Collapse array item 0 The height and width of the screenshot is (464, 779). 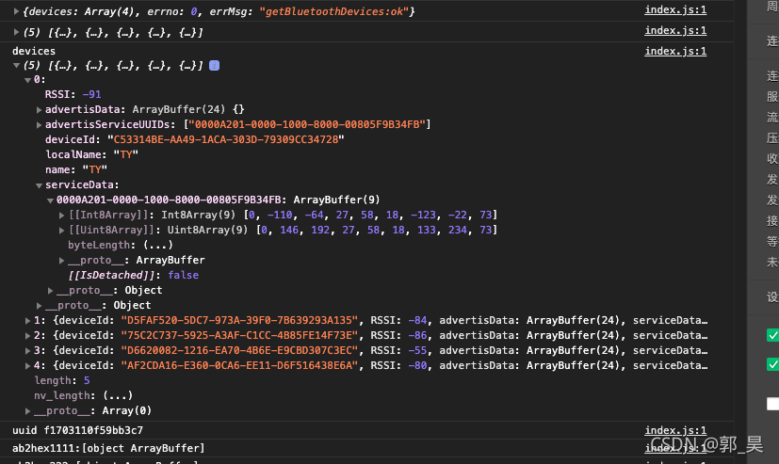coord(28,80)
